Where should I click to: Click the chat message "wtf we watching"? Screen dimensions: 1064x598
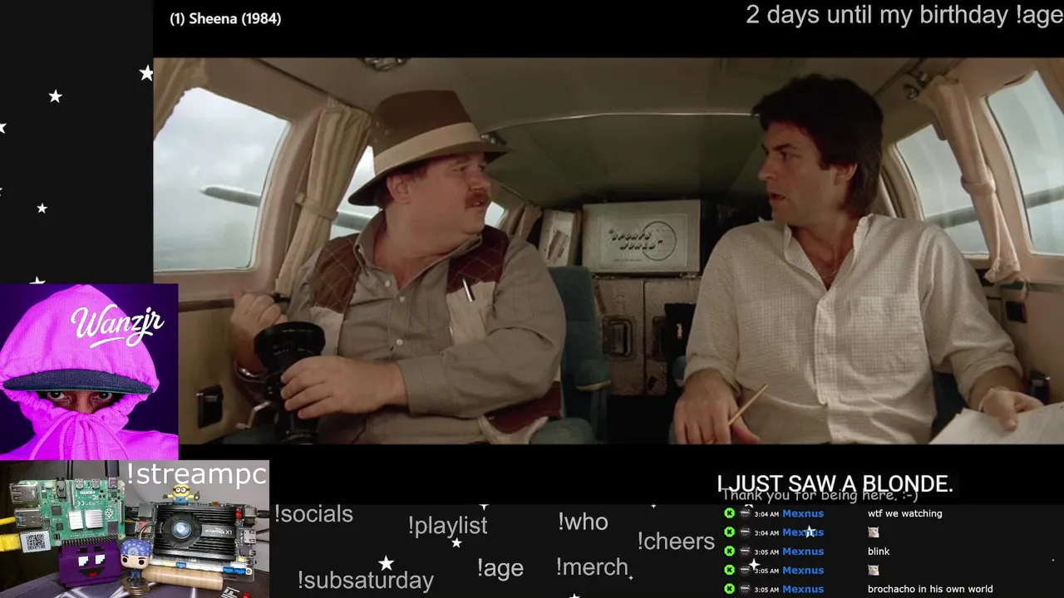[x=904, y=513]
